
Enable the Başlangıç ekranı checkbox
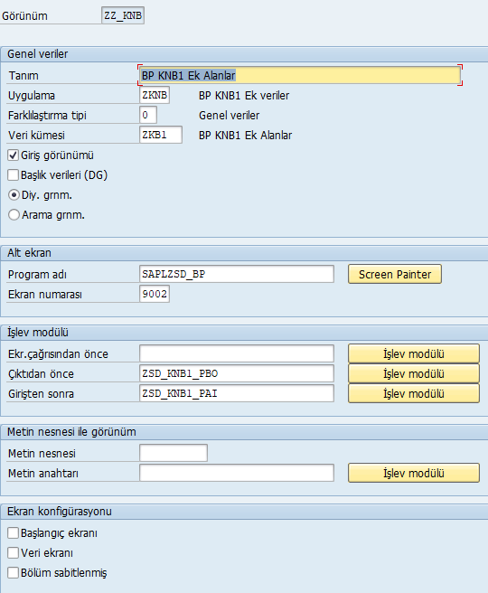(x=13, y=532)
